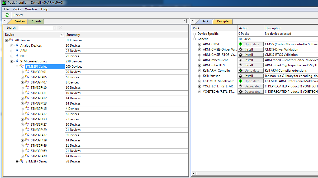
Task: Collapse the STM32F4 Series node
Action: 17,67
